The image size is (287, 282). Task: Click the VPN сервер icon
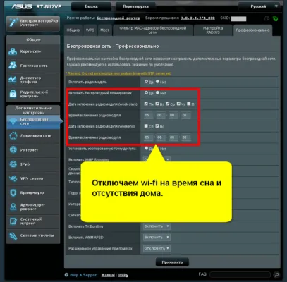13,178
